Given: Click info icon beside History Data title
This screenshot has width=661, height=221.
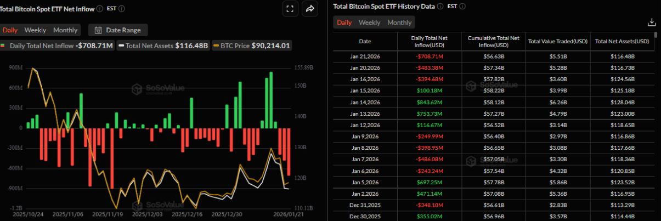Looking at the screenshot, I should (x=439, y=7).
